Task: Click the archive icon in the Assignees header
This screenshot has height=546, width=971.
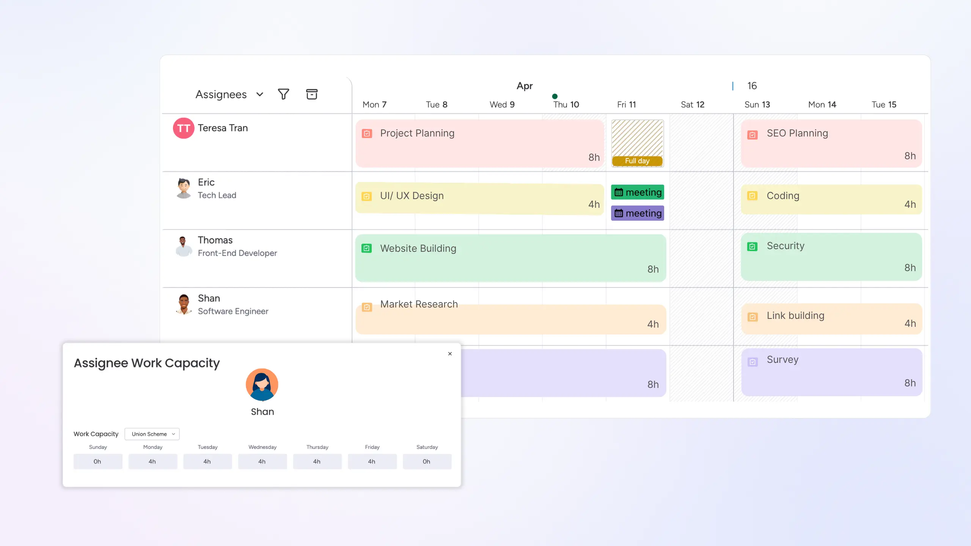Action: (312, 94)
